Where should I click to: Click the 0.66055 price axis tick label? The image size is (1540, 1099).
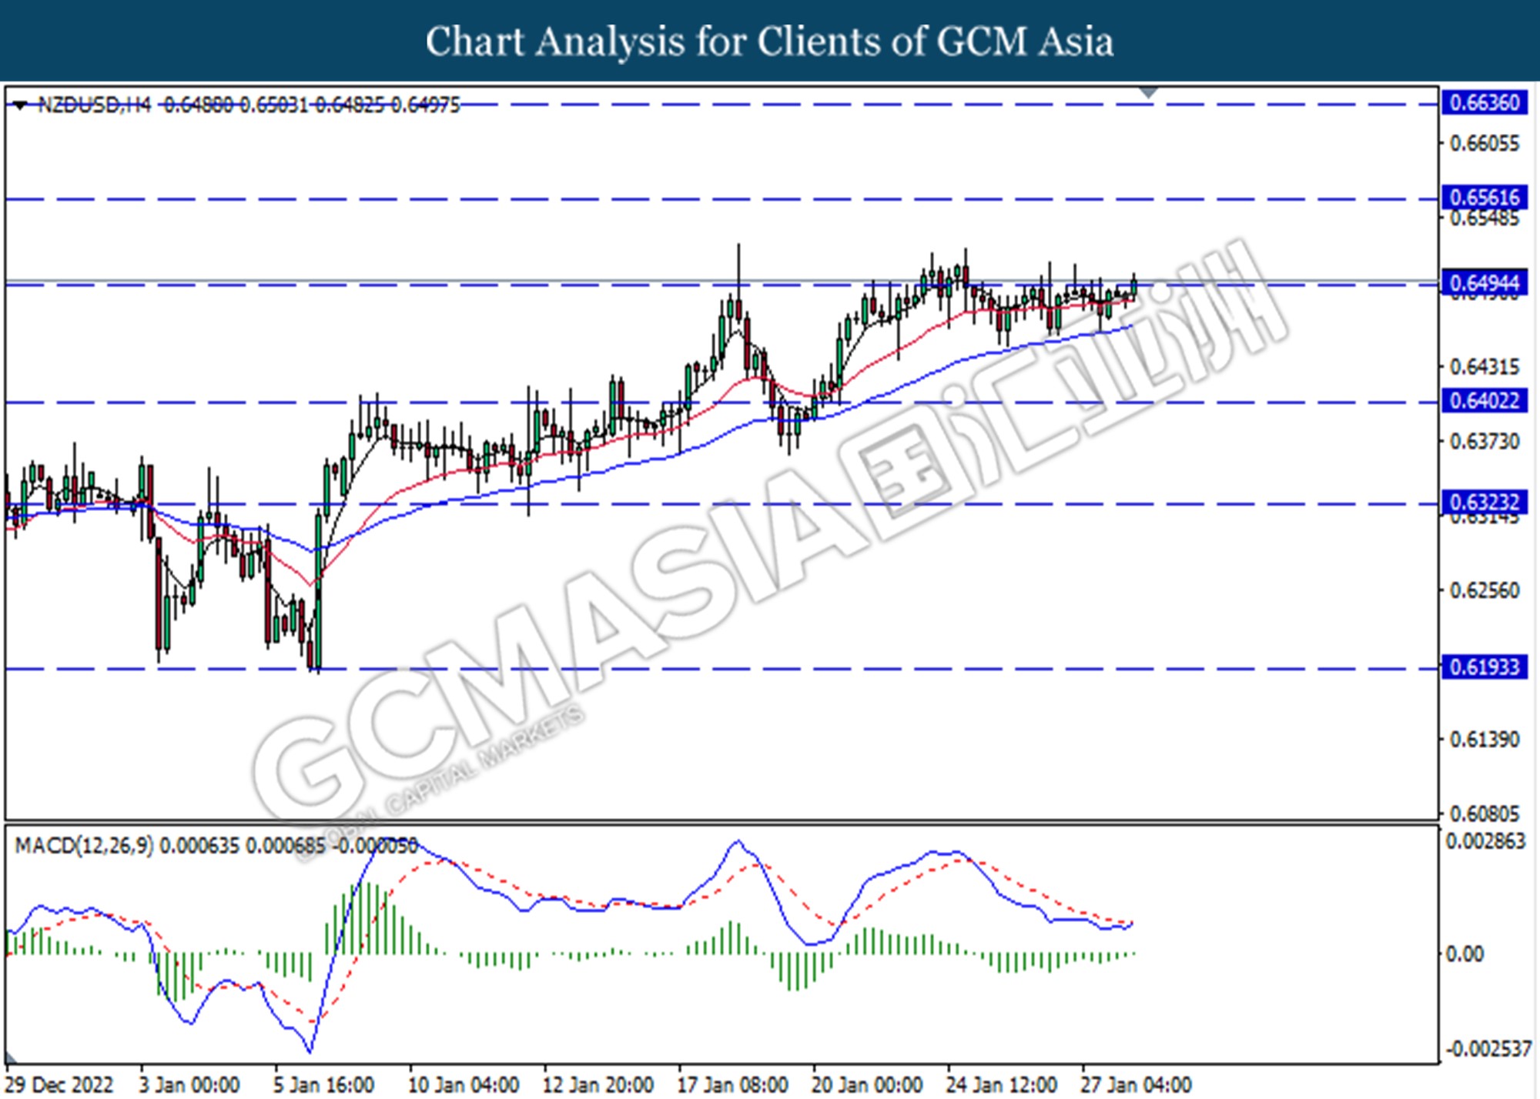1485,143
